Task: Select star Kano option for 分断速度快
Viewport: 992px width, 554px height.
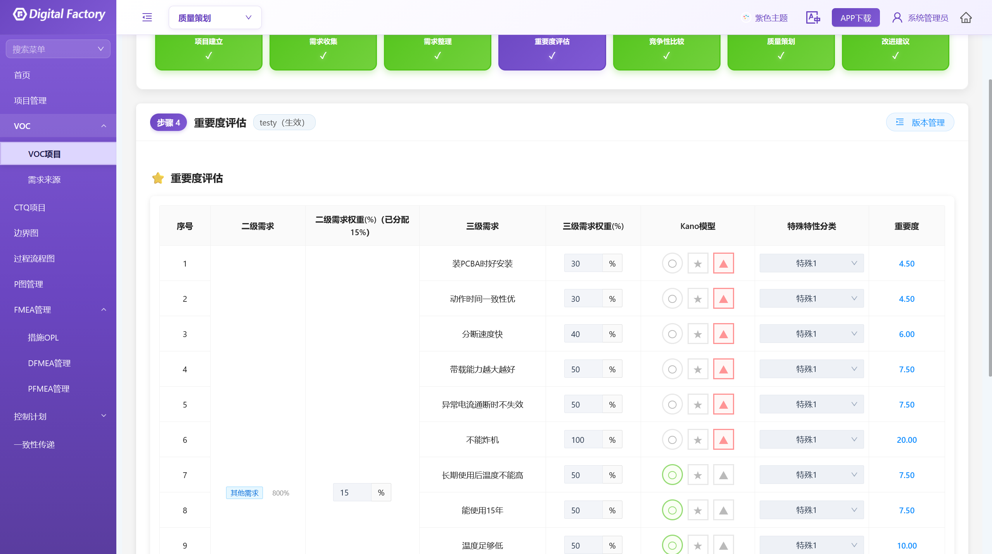Action: click(698, 334)
